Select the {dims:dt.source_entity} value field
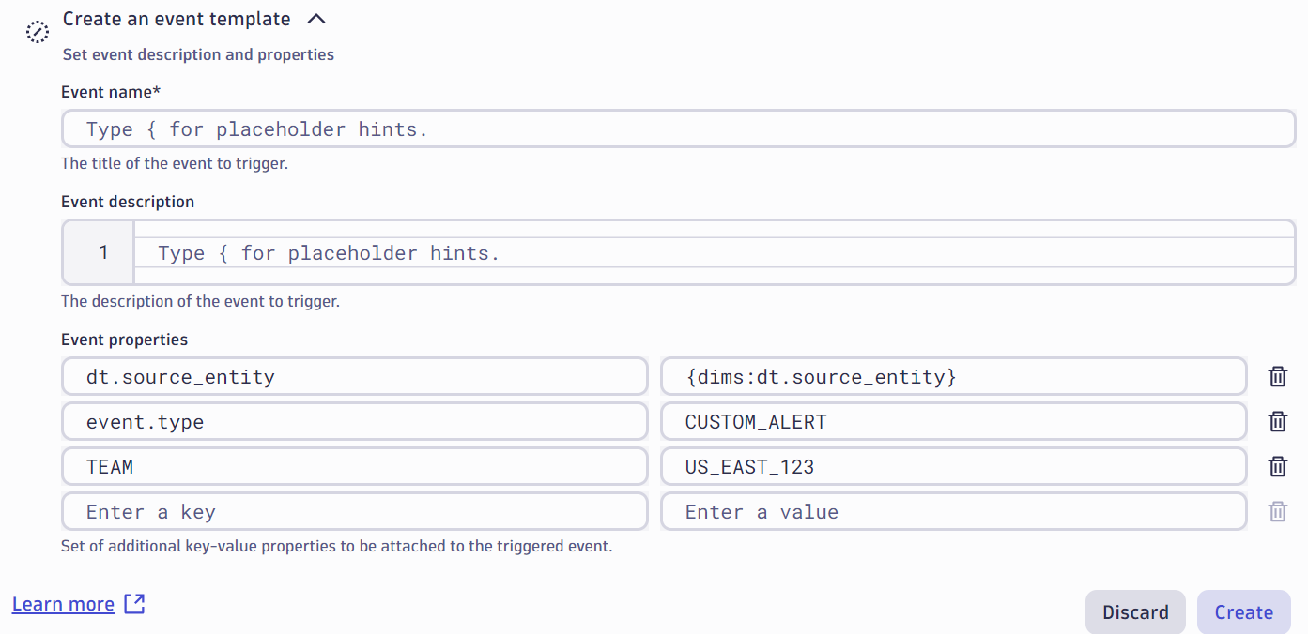The width and height of the screenshot is (1308, 634). point(953,376)
